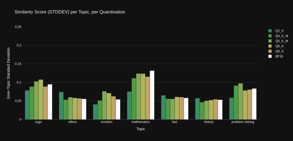Image resolution: width=293 pixels, height=141 pixels.
Task: Click the BF16 bar for logic
Action: pyautogui.click(x=50, y=102)
